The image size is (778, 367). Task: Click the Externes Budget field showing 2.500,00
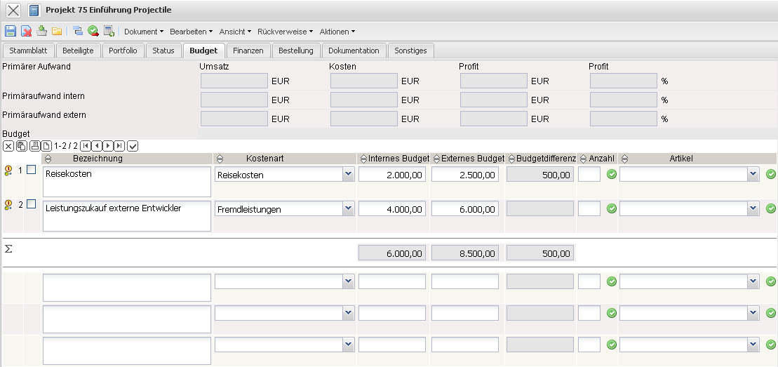coord(464,175)
